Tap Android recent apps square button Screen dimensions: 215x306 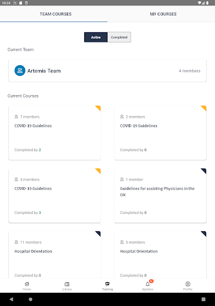(204, 299)
